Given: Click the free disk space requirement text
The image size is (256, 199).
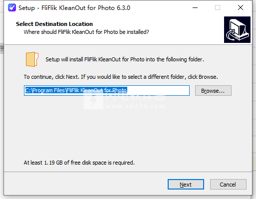Looking at the screenshot, I should (79, 163).
